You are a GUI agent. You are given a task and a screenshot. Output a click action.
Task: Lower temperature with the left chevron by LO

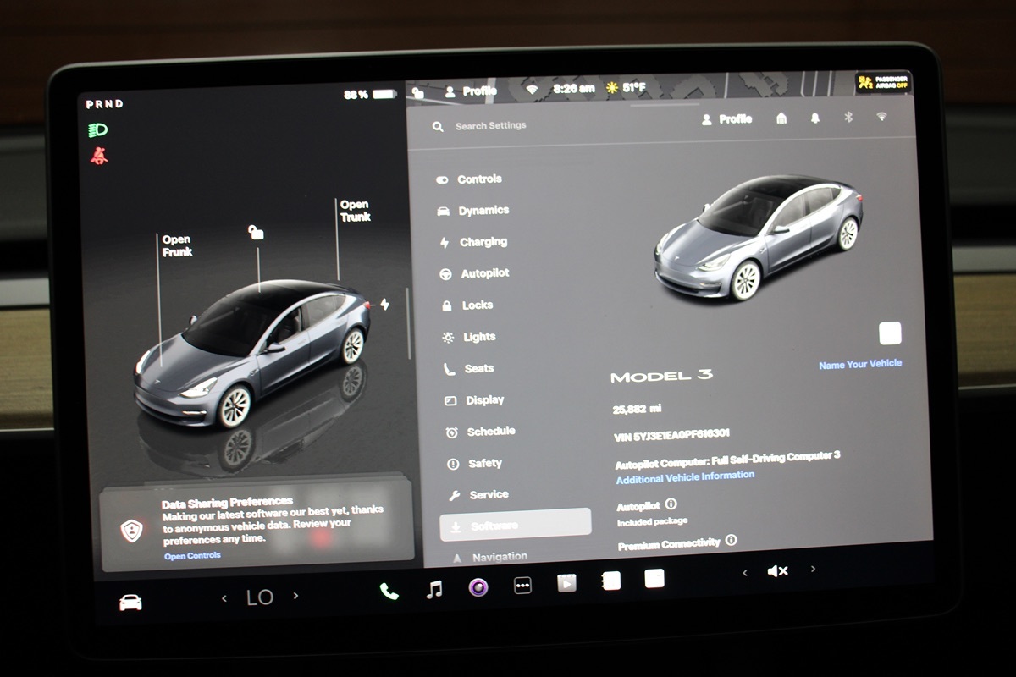224,598
